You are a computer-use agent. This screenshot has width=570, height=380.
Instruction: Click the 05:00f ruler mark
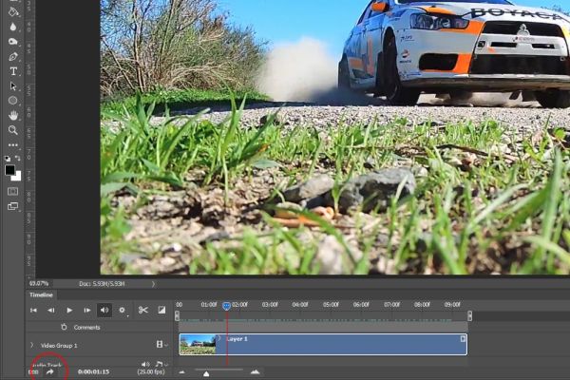(331, 304)
